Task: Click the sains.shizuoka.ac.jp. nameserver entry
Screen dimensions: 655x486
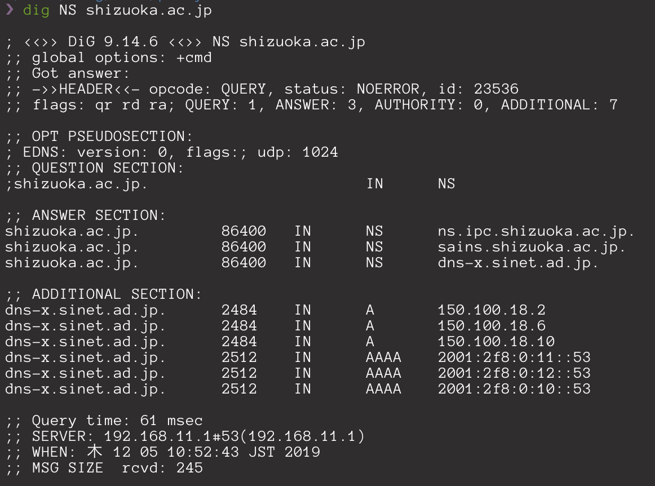Action: [x=532, y=248]
